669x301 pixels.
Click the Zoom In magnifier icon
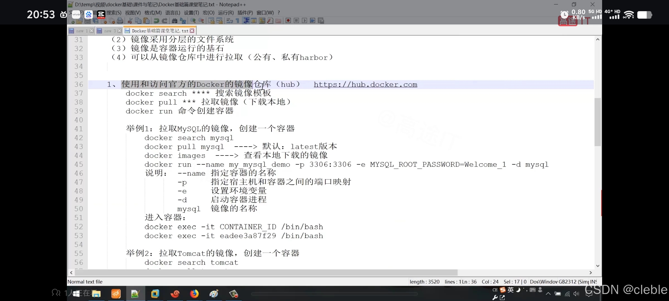193,21
